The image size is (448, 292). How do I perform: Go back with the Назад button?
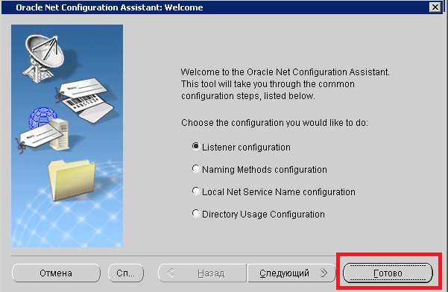[x=202, y=273]
